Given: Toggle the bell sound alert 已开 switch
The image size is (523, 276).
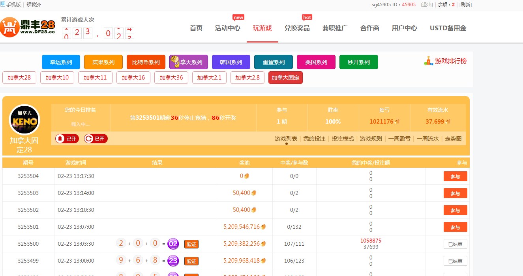Looking at the screenshot, I should pyautogui.click(x=67, y=139).
